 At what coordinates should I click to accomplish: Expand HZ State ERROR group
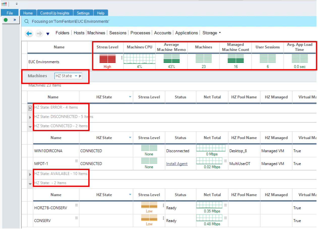(30, 108)
